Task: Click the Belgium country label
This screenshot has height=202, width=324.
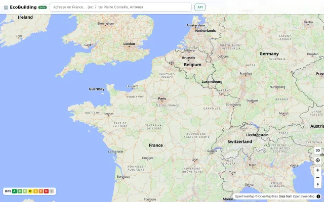Action: click(x=192, y=65)
